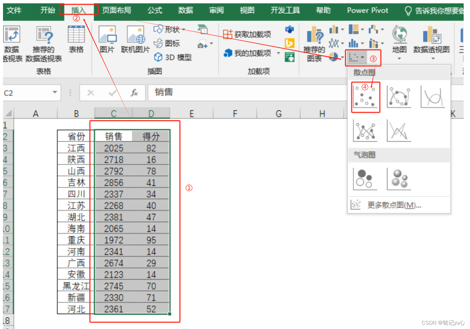The image size is (470, 329).
Task: Switch to the 开始 tab
Action: tap(48, 10)
